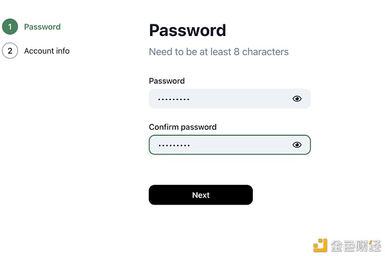Click the word 'characters' in the subtitle
This screenshot has height=256, width=385.
point(265,52)
